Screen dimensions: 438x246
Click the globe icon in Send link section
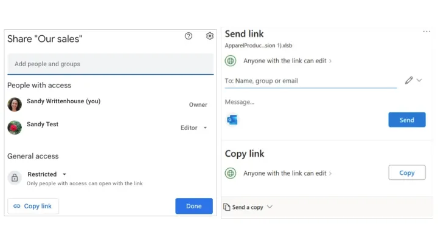click(231, 61)
